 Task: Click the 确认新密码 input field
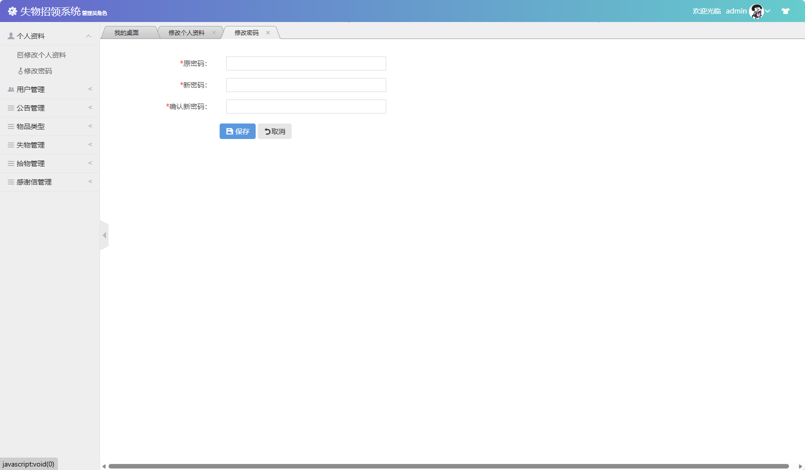pos(306,106)
